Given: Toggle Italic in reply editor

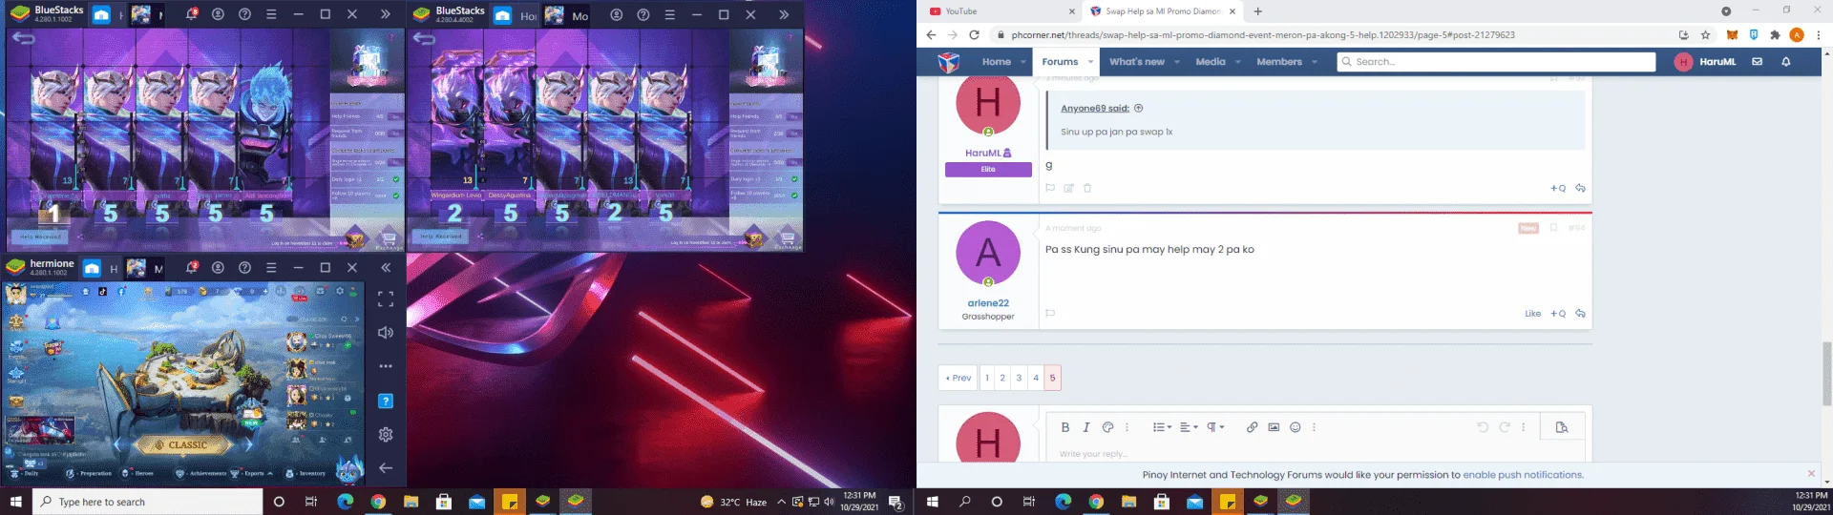Looking at the screenshot, I should (1086, 427).
